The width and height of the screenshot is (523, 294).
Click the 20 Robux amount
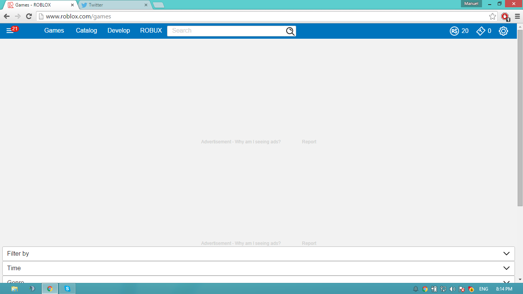coord(465,31)
